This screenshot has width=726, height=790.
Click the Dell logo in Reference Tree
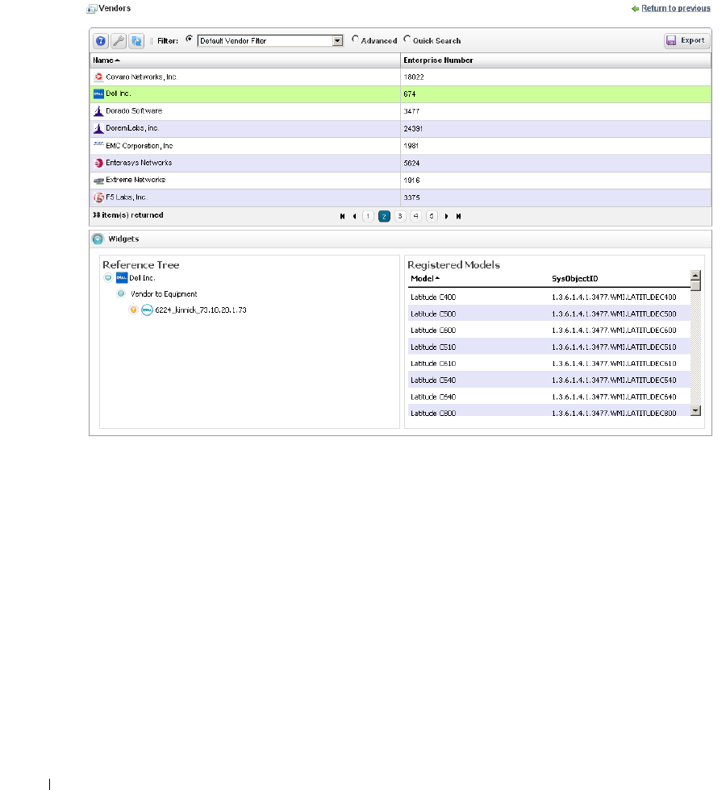[122, 277]
